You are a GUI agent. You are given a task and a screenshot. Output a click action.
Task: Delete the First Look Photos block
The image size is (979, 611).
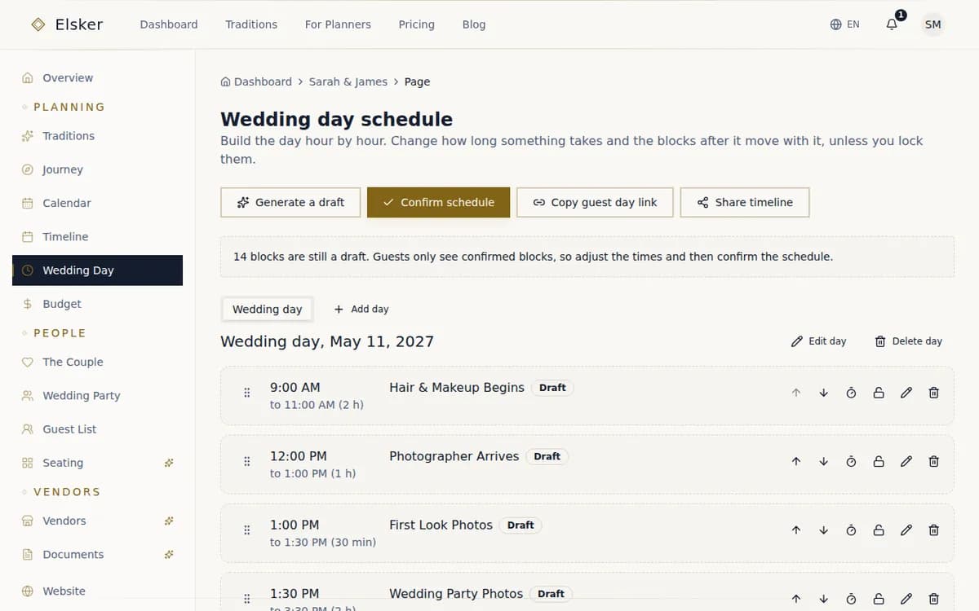[934, 530]
